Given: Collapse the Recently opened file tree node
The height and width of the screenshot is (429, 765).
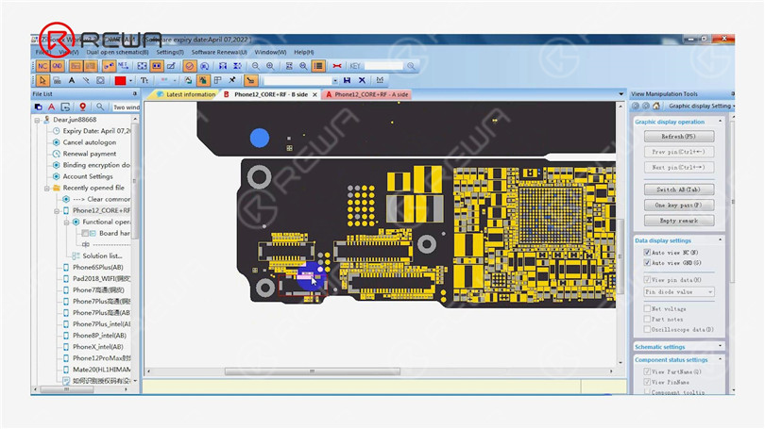Looking at the screenshot, I should point(47,188).
